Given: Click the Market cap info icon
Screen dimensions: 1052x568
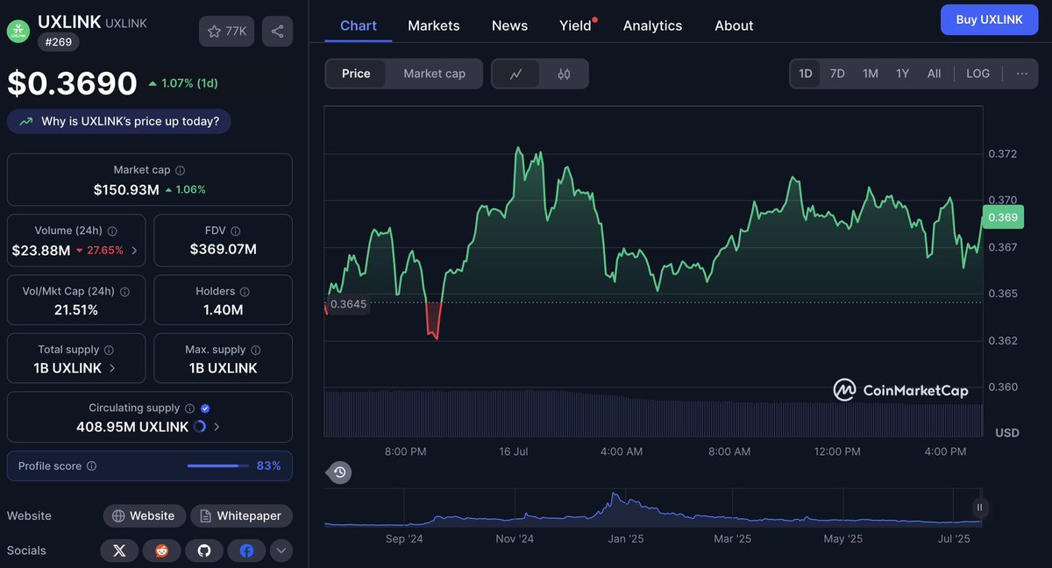Looking at the screenshot, I should 181,170.
